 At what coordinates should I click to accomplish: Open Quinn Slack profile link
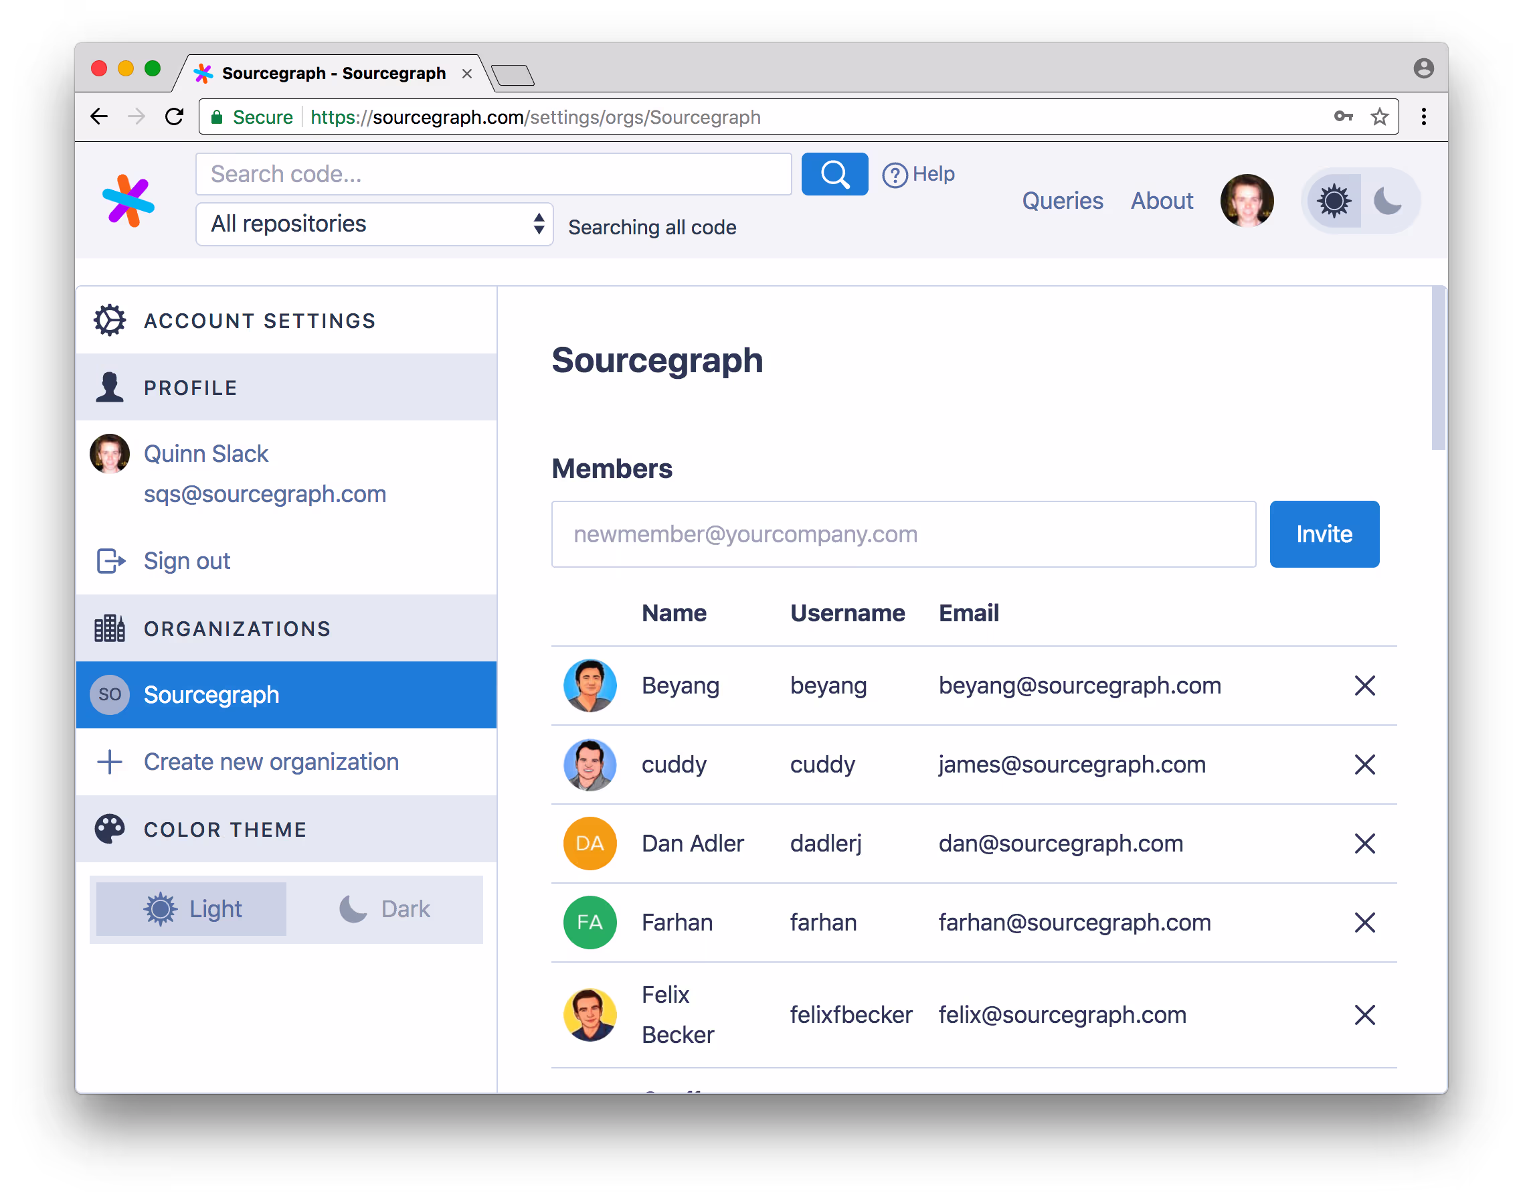coord(206,453)
